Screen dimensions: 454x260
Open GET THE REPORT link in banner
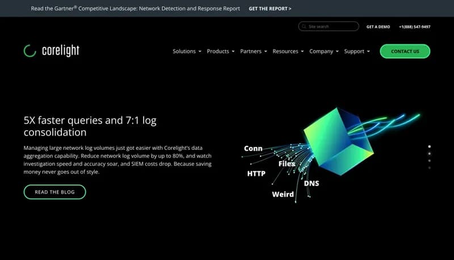(270, 9)
